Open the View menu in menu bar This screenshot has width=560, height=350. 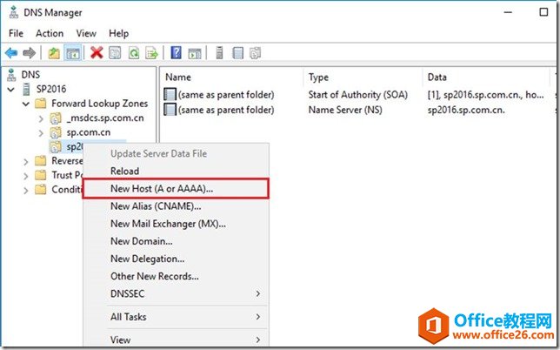[86, 33]
